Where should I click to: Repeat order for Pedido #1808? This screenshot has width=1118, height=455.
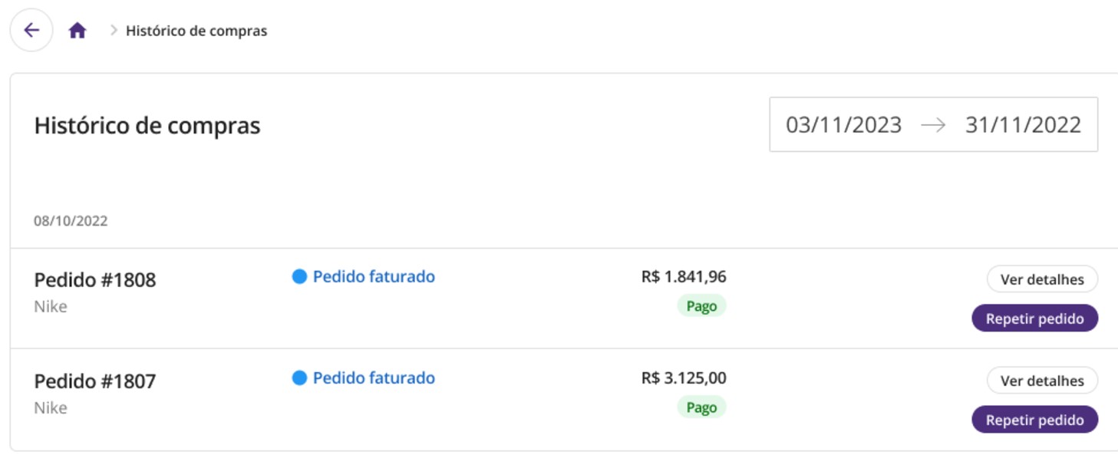(1034, 318)
